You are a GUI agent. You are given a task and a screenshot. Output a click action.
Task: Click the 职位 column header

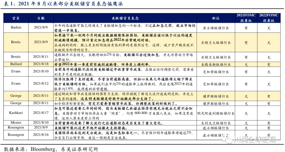pyautogui.click(x=216, y=18)
